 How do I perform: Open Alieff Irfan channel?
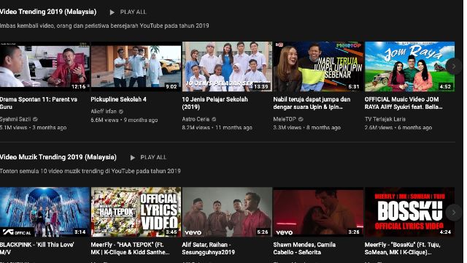104,111
